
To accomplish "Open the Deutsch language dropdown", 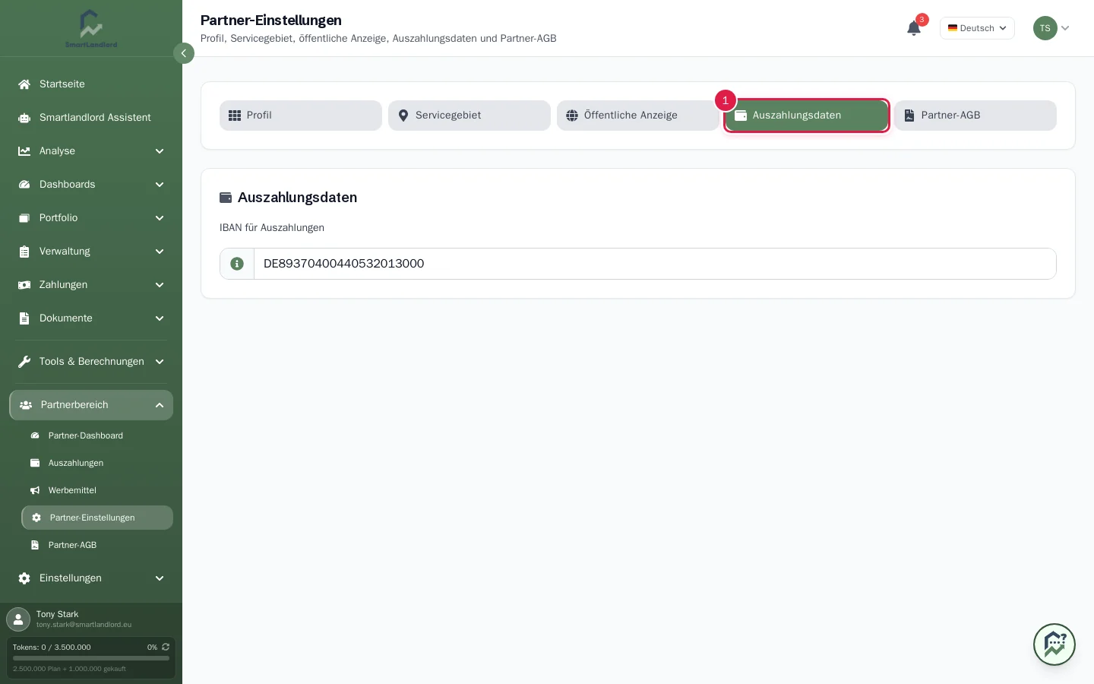I will pos(977,28).
